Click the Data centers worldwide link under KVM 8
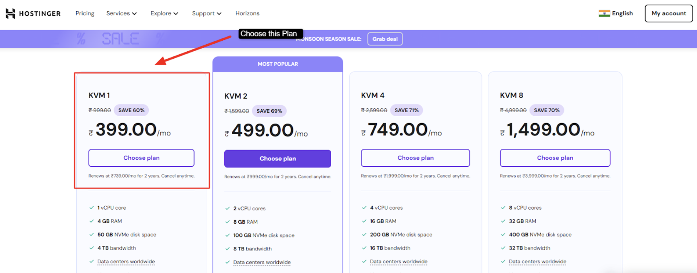 tap(537, 261)
